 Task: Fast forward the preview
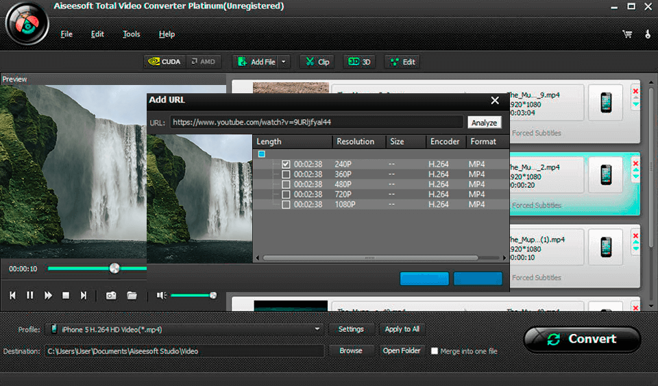coord(48,295)
